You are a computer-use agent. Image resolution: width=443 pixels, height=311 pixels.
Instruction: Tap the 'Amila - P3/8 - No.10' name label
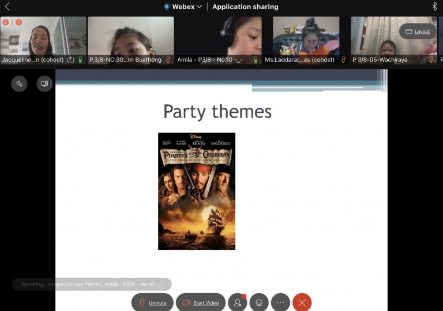(x=210, y=59)
